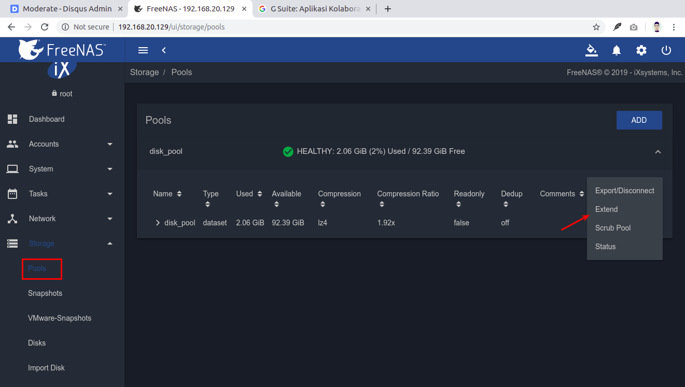Open the browser three-dot menu
The image size is (685, 387).
point(674,27)
